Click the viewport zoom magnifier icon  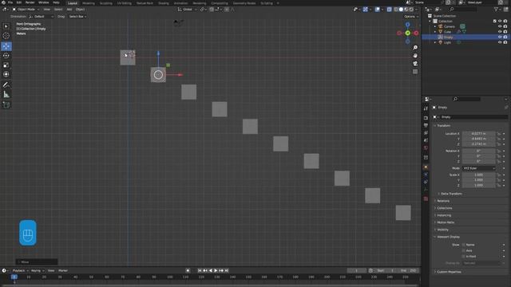point(415,48)
